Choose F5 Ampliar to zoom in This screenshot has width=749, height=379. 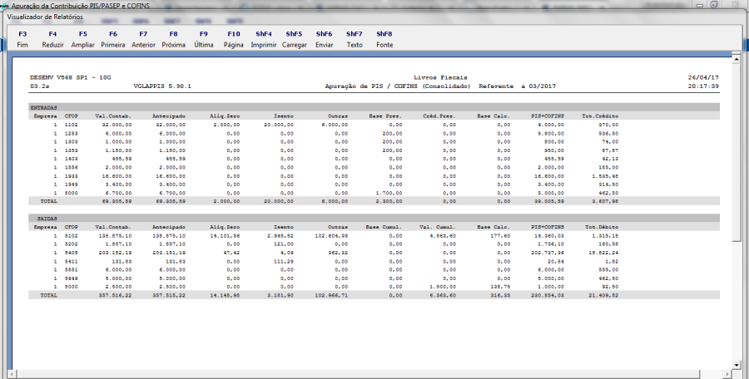pos(83,40)
